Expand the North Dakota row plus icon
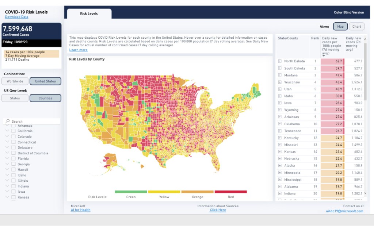 (280, 61)
